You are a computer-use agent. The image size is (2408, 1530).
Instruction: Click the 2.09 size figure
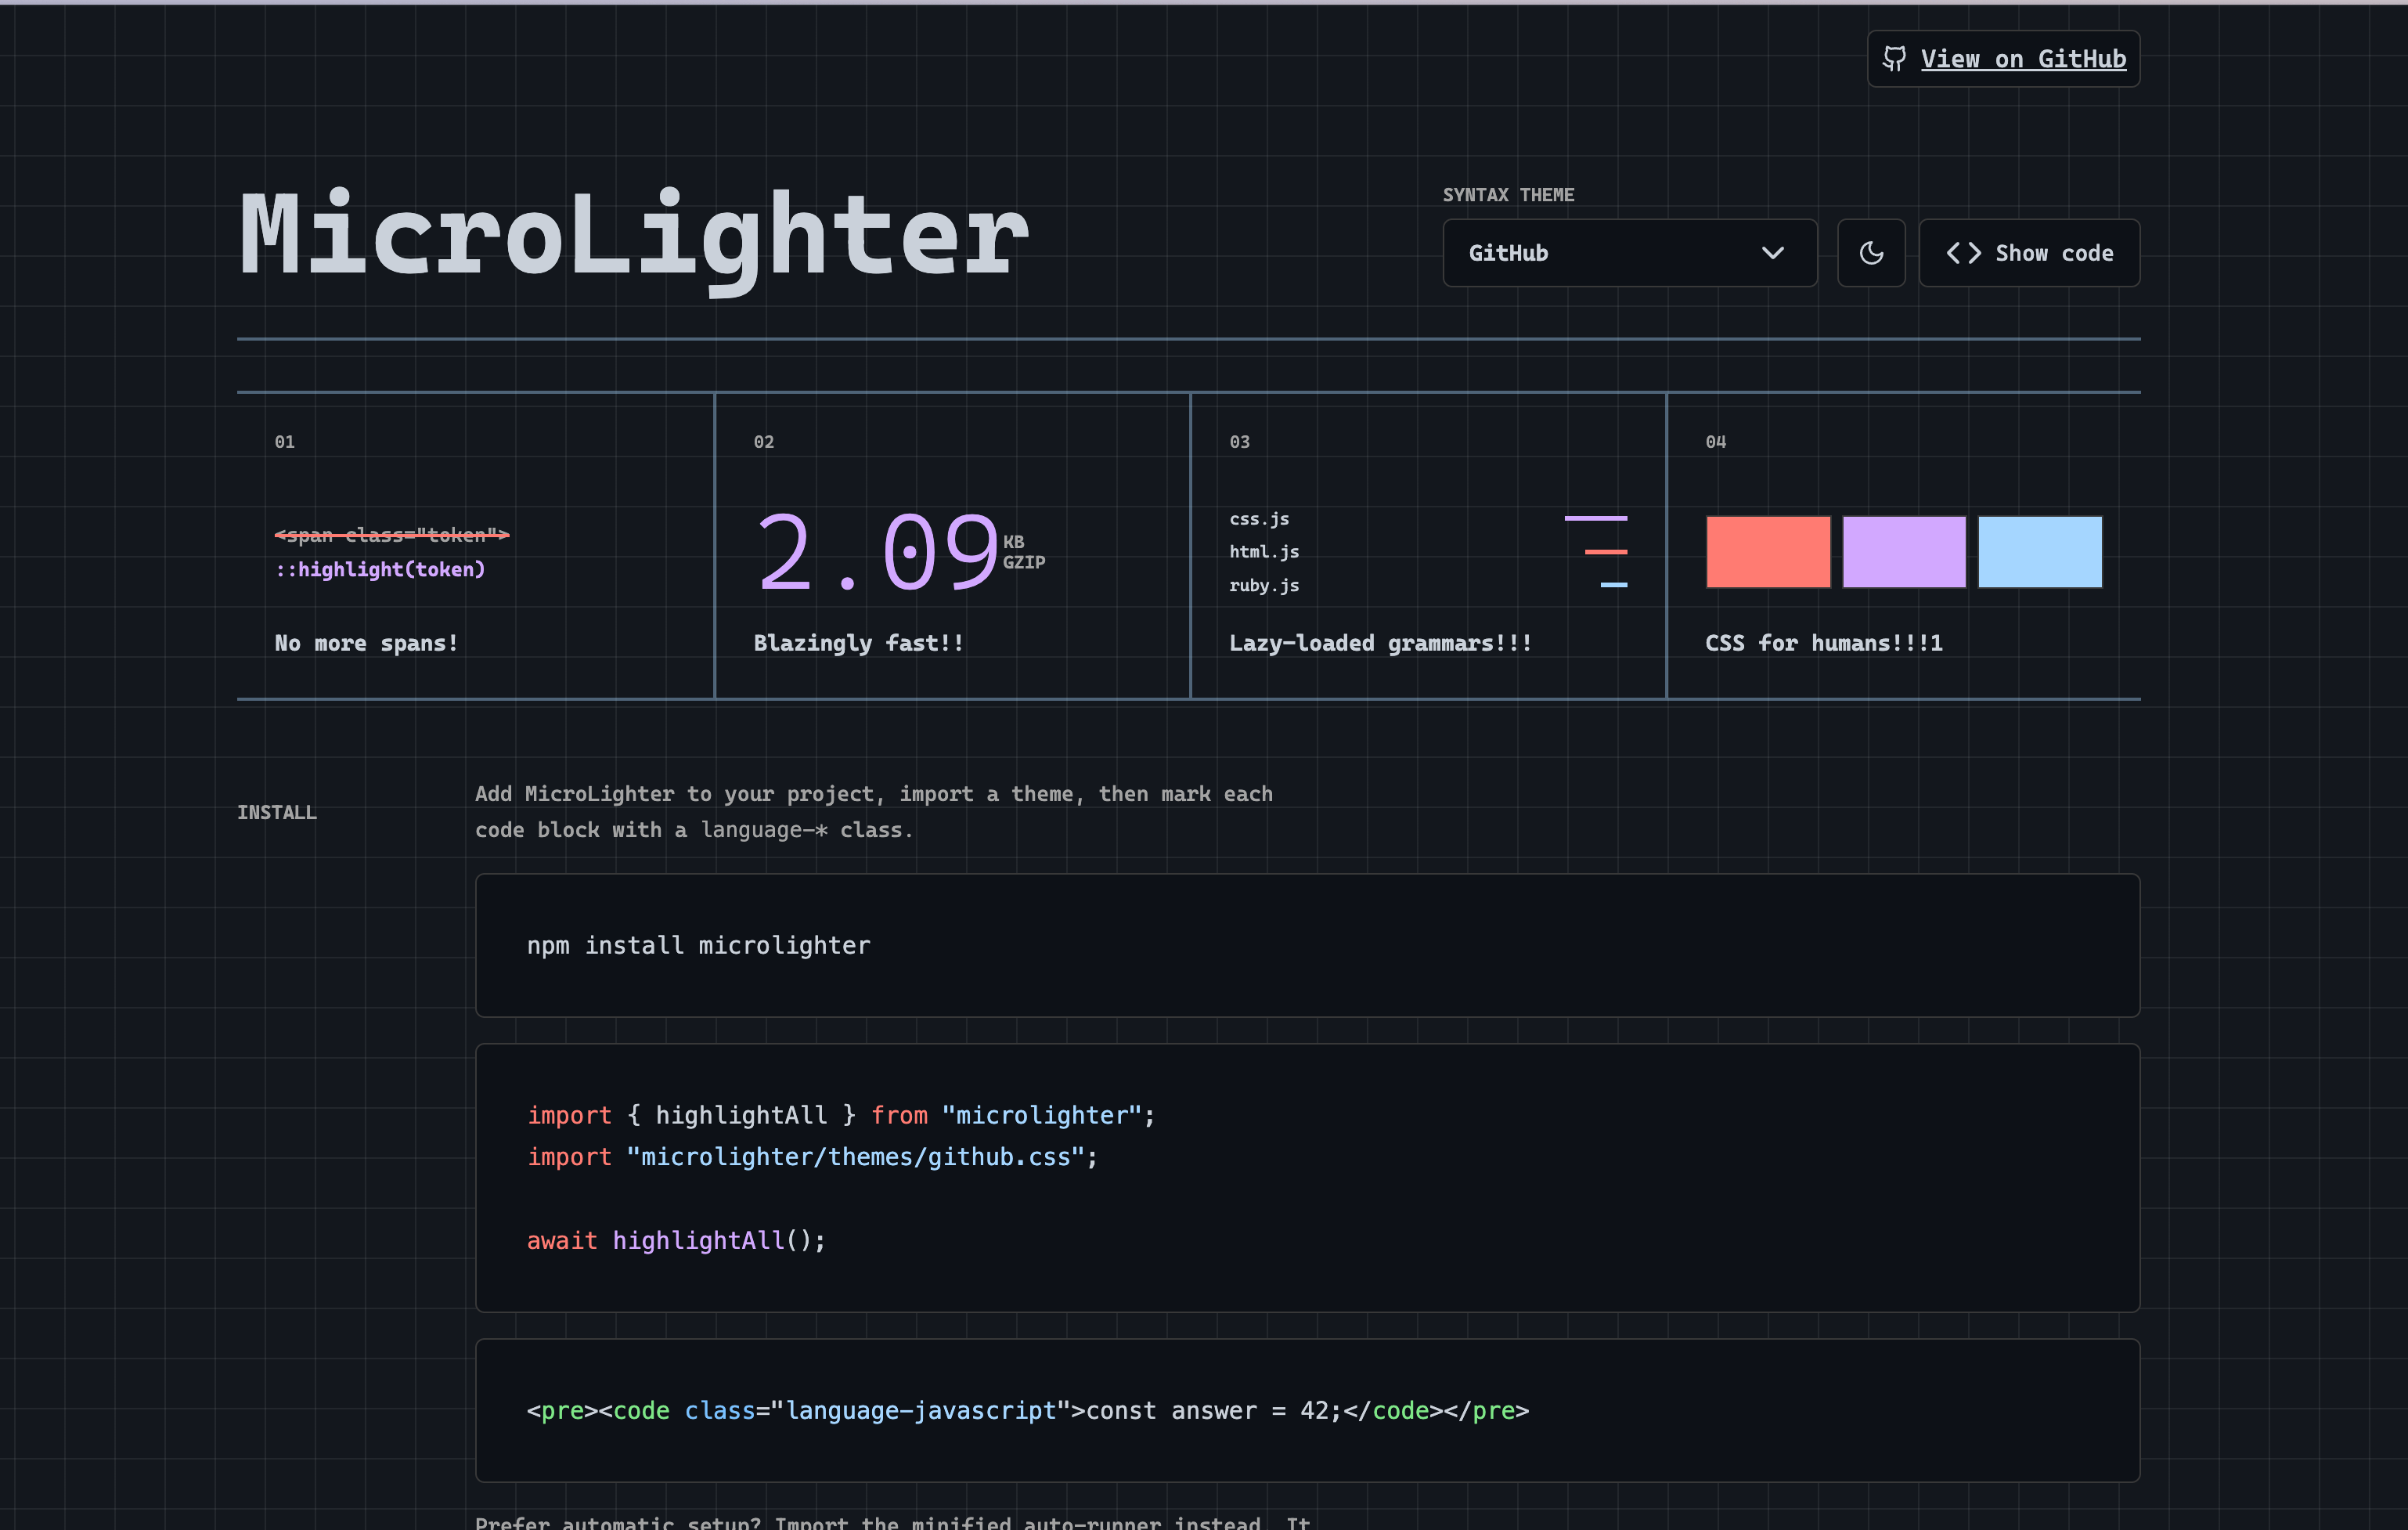point(878,552)
